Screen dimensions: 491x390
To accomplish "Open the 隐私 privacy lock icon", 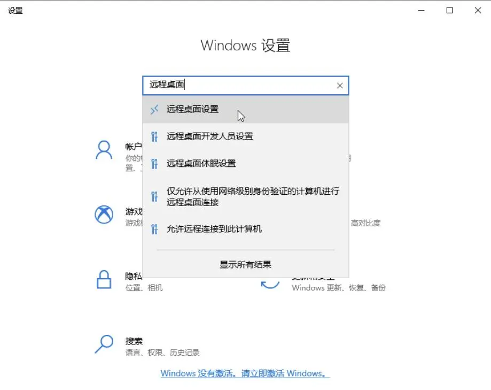I will point(104,279).
